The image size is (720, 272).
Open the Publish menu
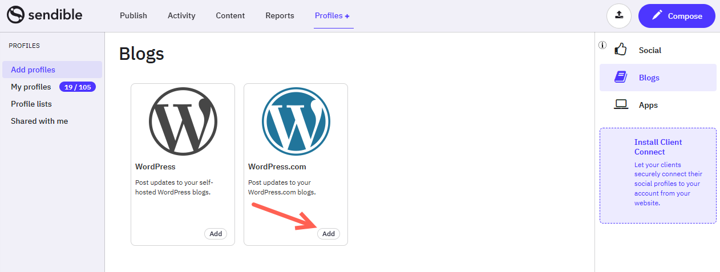pyautogui.click(x=134, y=16)
